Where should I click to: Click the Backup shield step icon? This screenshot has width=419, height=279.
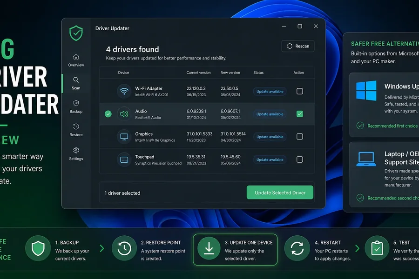pyautogui.click(x=38, y=248)
